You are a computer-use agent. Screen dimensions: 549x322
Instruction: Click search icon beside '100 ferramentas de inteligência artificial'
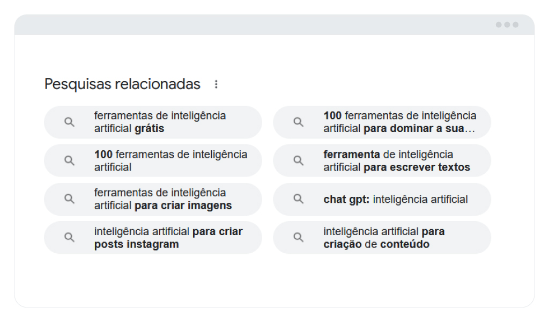[x=69, y=160]
